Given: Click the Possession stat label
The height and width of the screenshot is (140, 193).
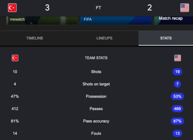Looking at the screenshot, I should pos(96,96).
